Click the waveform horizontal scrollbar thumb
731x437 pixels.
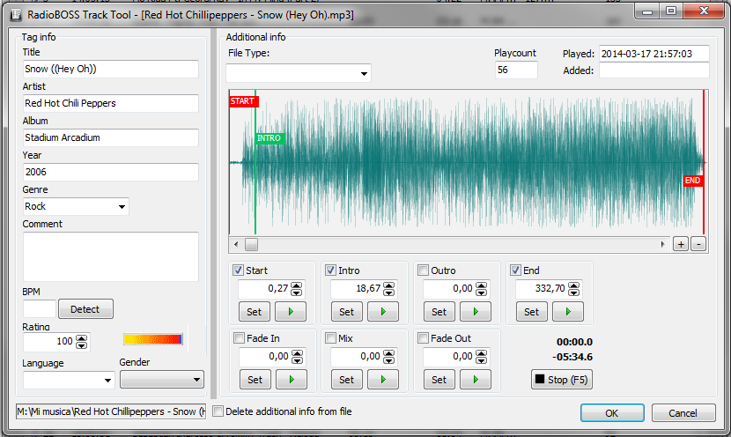pyautogui.click(x=252, y=244)
